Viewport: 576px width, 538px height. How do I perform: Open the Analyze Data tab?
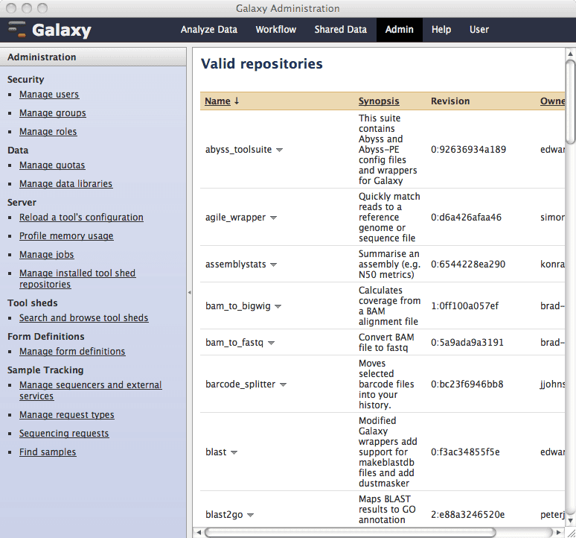pyautogui.click(x=209, y=30)
